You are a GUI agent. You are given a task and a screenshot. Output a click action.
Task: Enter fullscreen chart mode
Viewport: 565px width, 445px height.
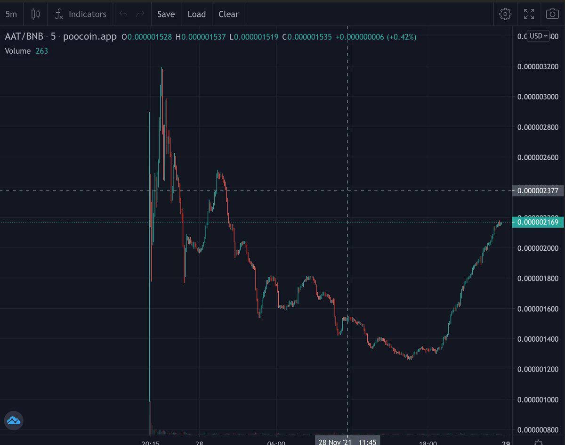[529, 14]
